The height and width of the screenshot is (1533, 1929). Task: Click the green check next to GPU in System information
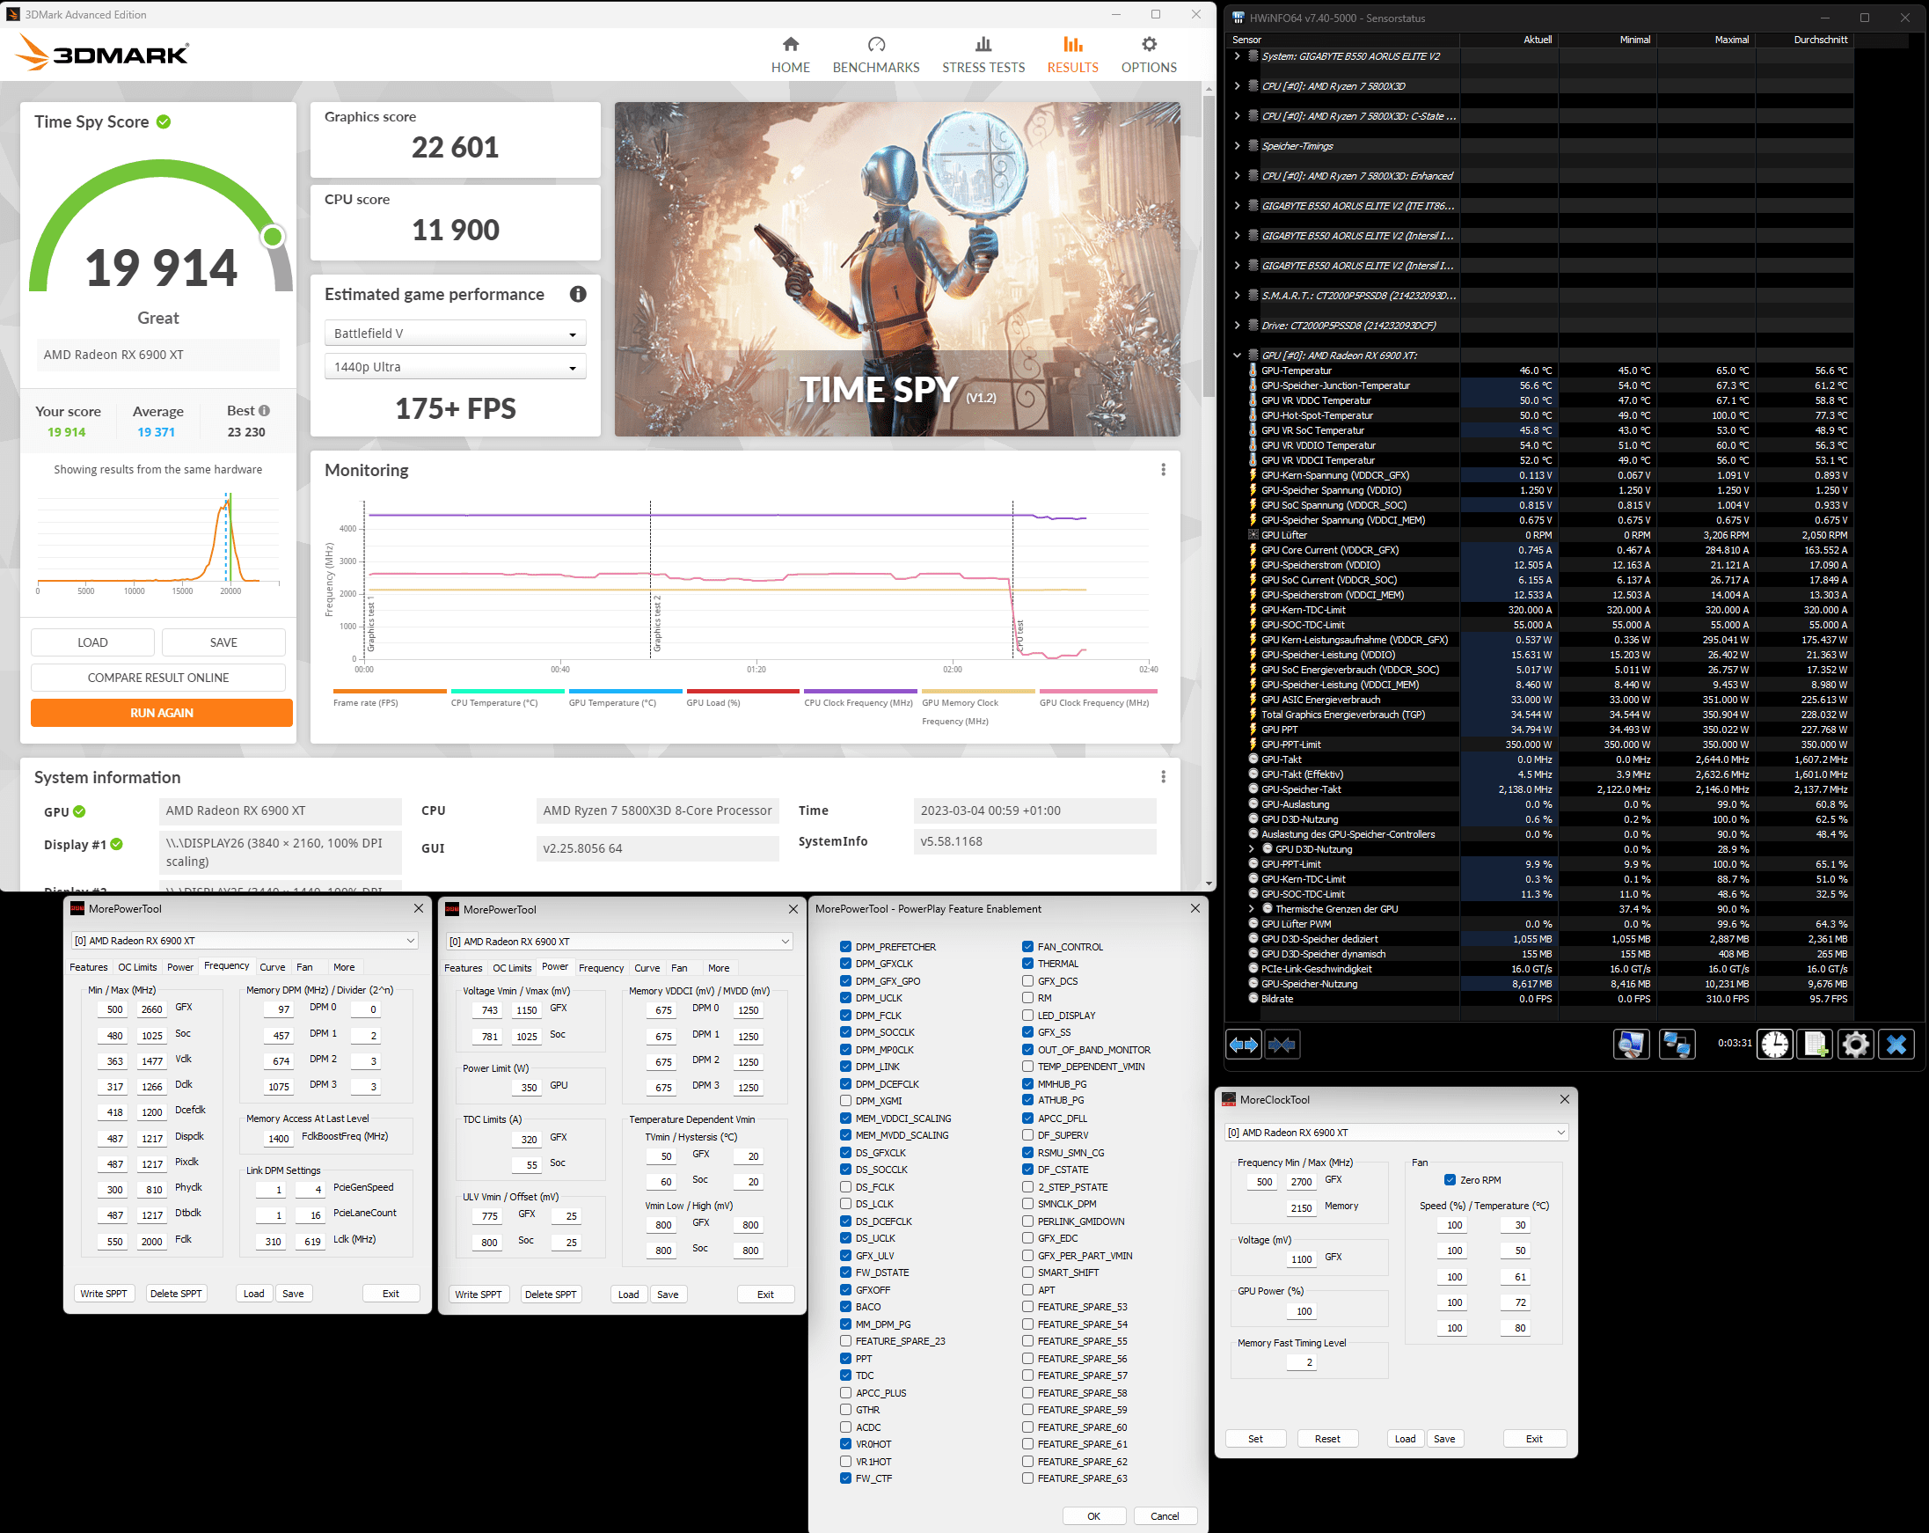point(80,811)
